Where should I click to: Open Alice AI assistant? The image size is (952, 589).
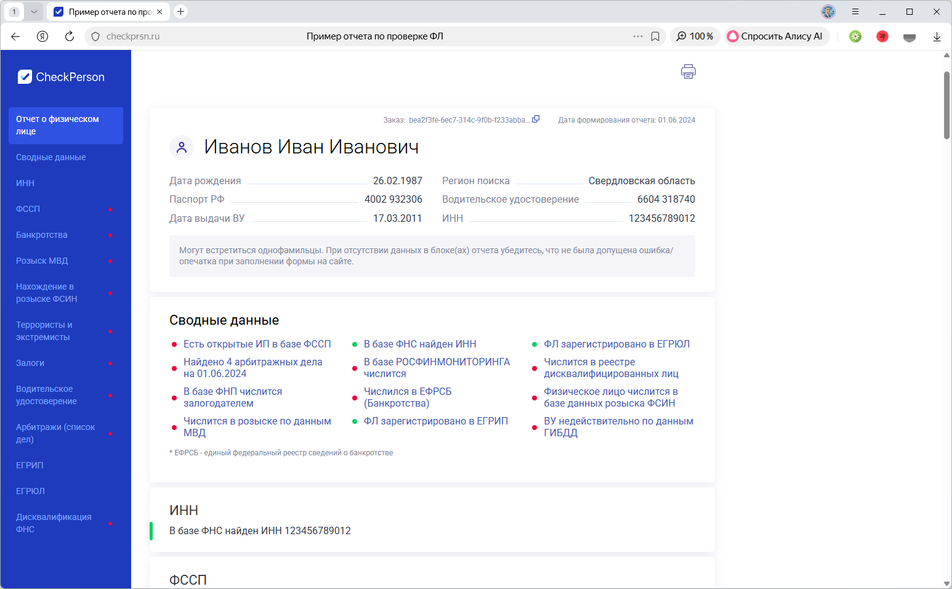[x=777, y=36]
